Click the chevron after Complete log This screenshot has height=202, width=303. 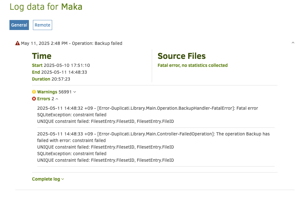click(63, 179)
